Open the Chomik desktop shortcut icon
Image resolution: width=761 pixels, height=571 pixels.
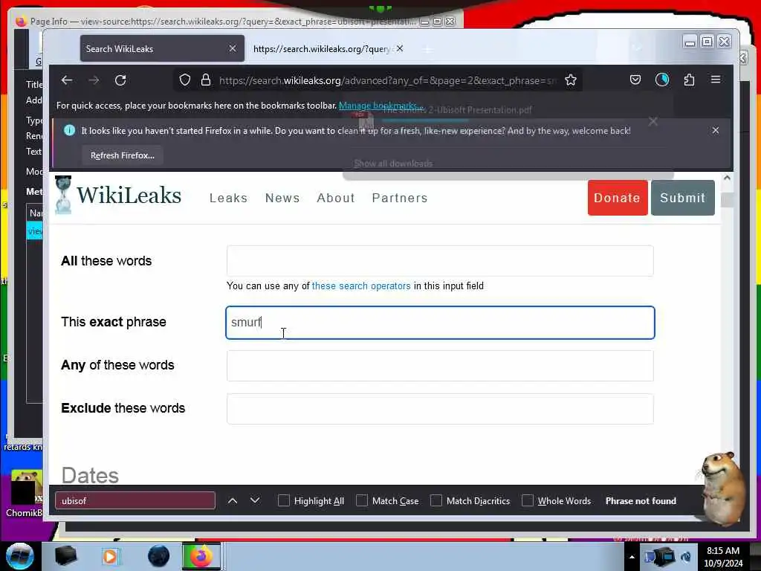click(25, 493)
